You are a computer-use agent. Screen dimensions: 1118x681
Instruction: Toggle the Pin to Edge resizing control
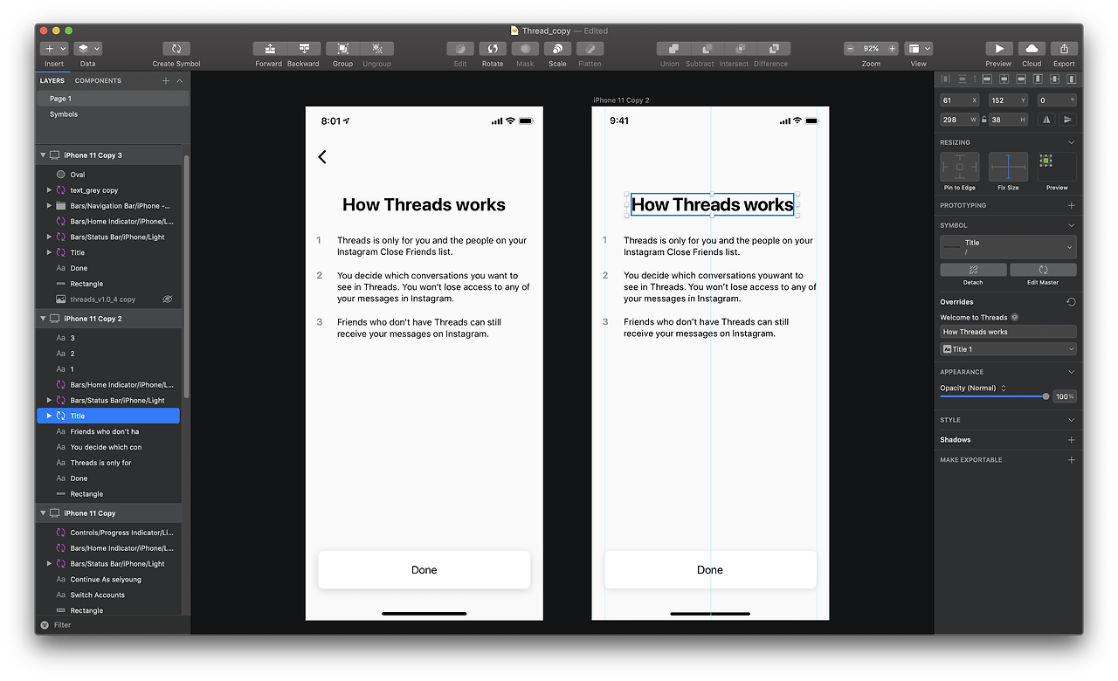960,167
